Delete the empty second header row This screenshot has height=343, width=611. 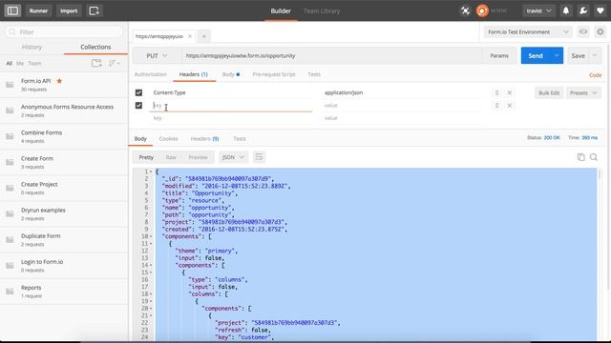pyautogui.click(x=509, y=106)
